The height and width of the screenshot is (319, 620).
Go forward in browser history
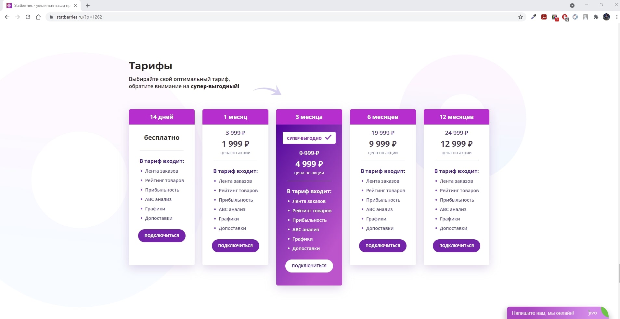pyautogui.click(x=18, y=17)
